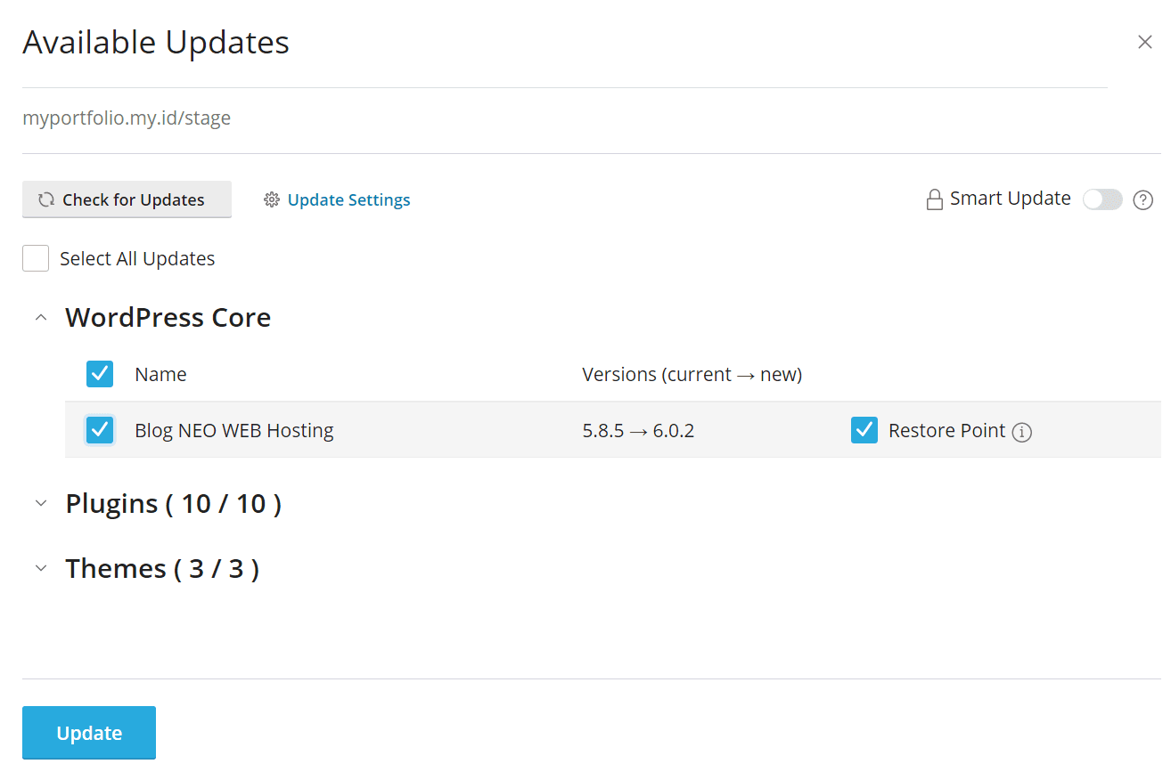Close the Available Updates dialog
This screenshot has height=780, width=1171.
[x=1144, y=42]
